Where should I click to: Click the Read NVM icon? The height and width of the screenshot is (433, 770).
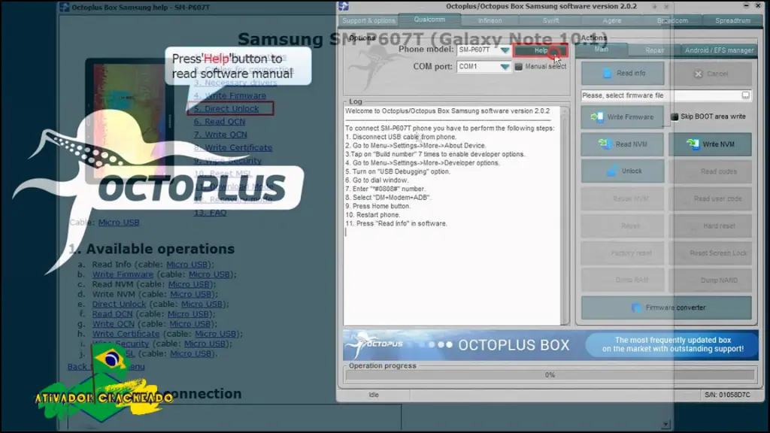coord(605,144)
